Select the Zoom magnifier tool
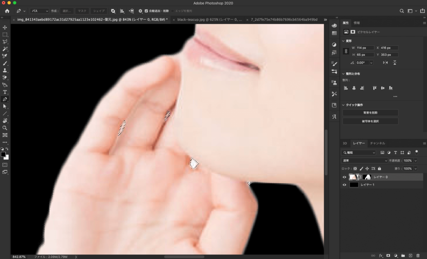 [5, 128]
